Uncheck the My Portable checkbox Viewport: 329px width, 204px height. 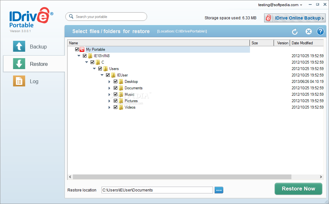click(77, 49)
